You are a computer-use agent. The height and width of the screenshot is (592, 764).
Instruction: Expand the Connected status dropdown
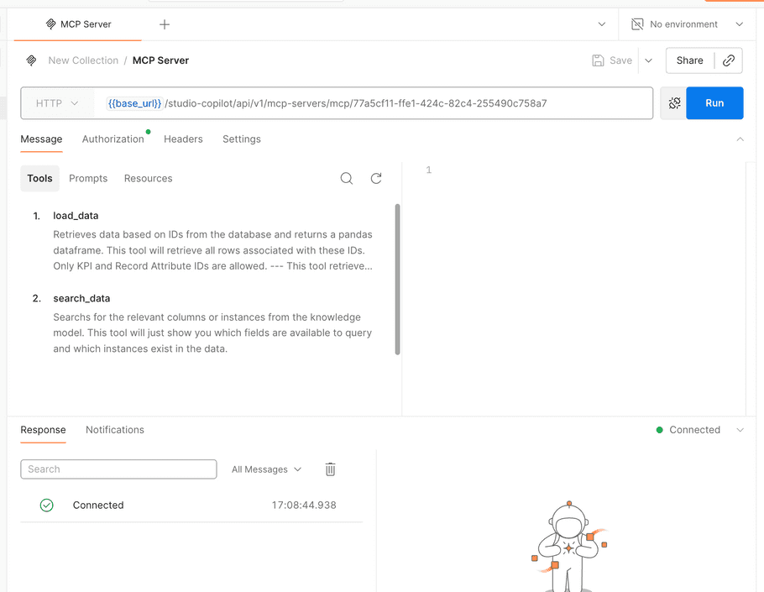point(740,430)
